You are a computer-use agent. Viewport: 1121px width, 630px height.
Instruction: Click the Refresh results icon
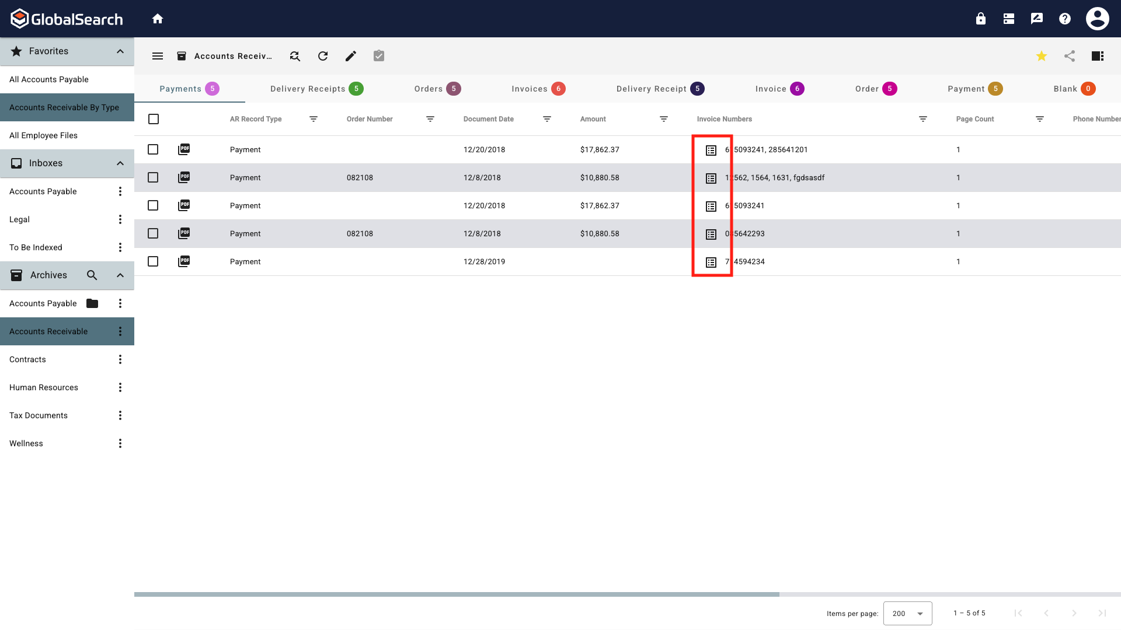pyautogui.click(x=323, y=55)
